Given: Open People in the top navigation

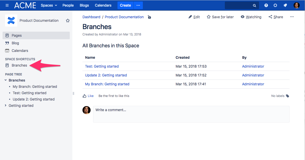Looking at the screenshot, I should (x=68, y=5).
